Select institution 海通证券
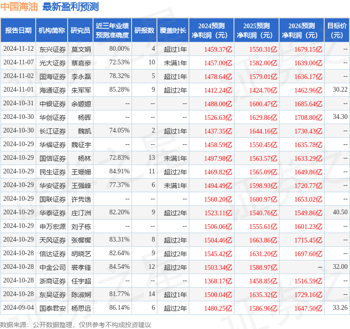350x329 pixels. click(53, 90)
